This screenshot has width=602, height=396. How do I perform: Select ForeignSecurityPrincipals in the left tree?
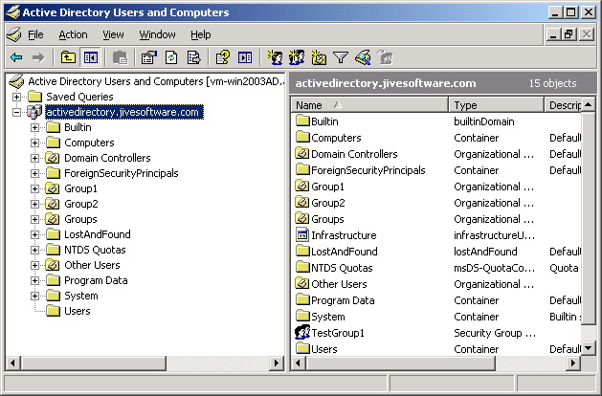coord(121,173)
